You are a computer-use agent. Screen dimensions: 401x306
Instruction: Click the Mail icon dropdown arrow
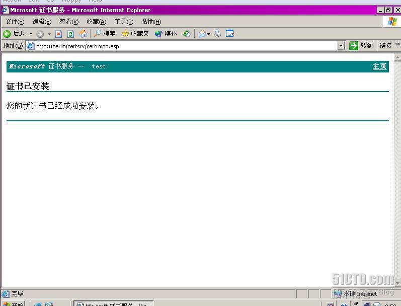[208, 34]
